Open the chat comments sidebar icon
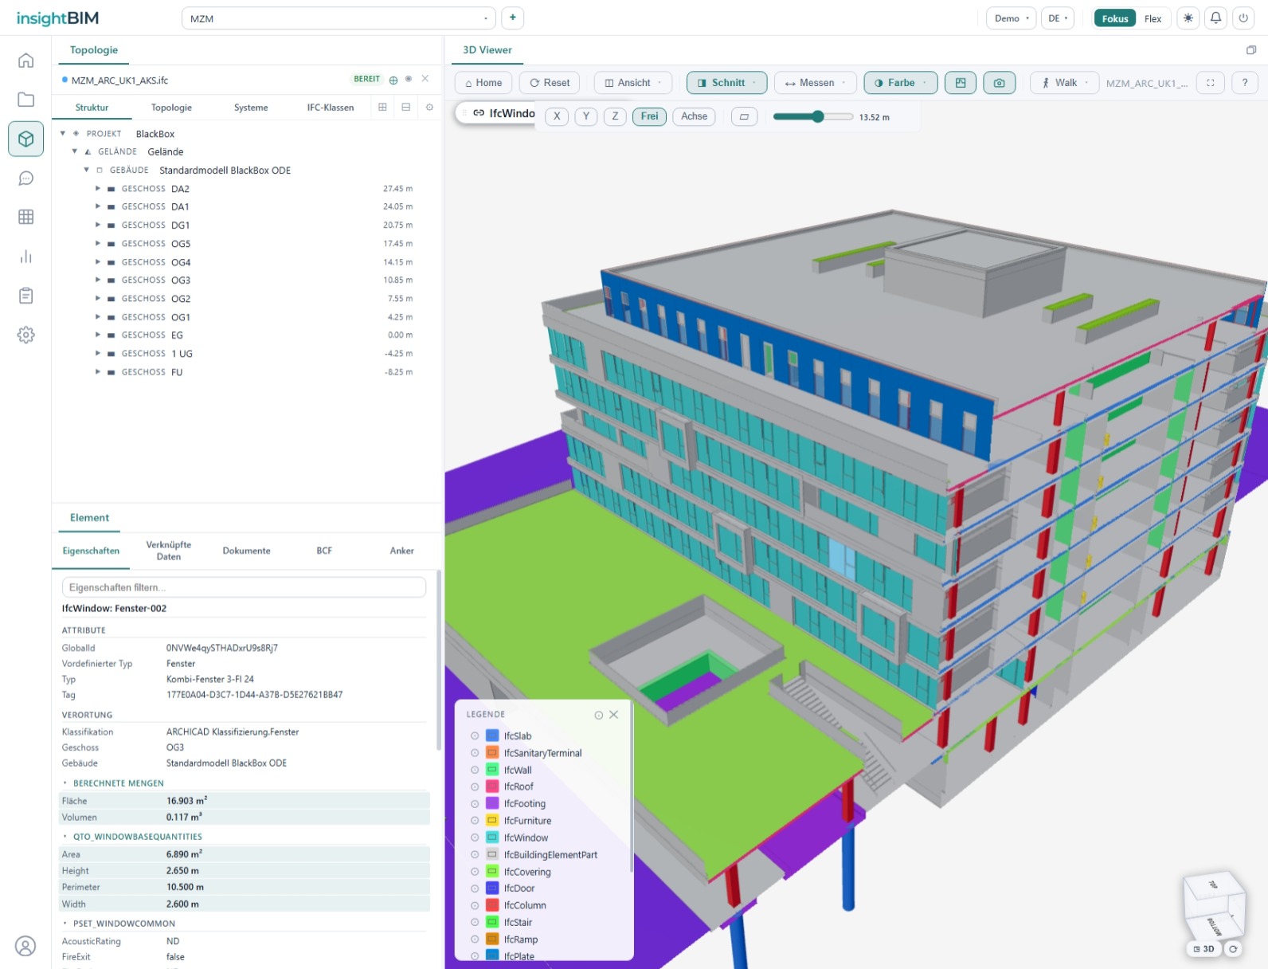 tap(26, 178)
